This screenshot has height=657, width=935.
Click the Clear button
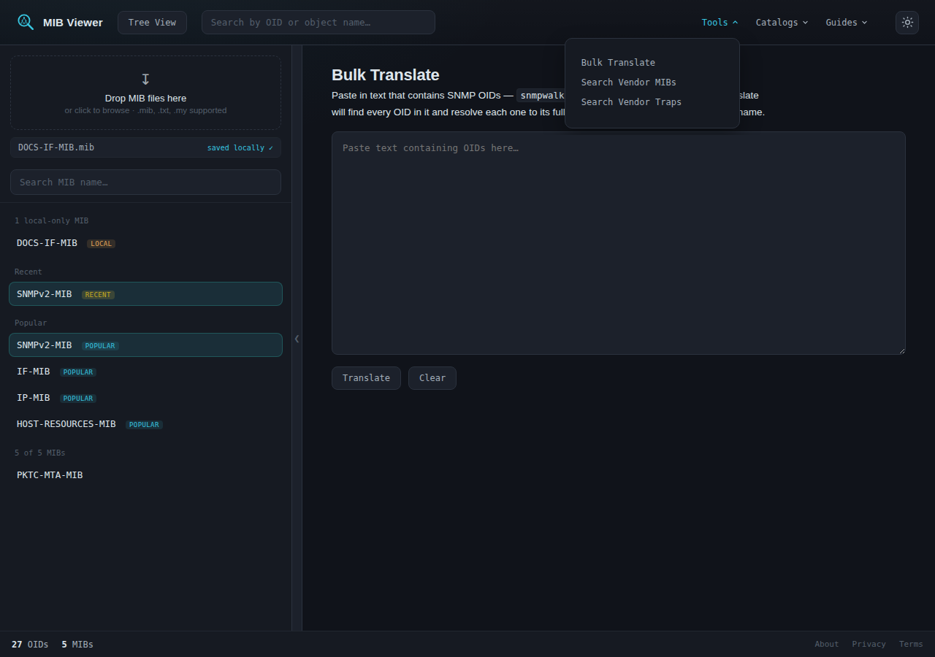click(x=432, y=378)
